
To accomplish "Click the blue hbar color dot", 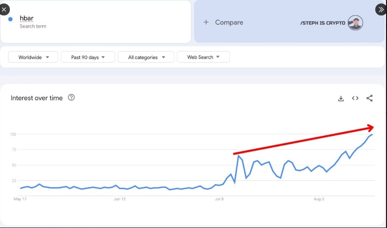I will pyautogui.click(x=10, y=19).
